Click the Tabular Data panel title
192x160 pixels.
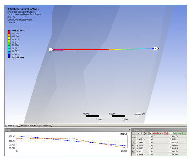pos(138,130)
